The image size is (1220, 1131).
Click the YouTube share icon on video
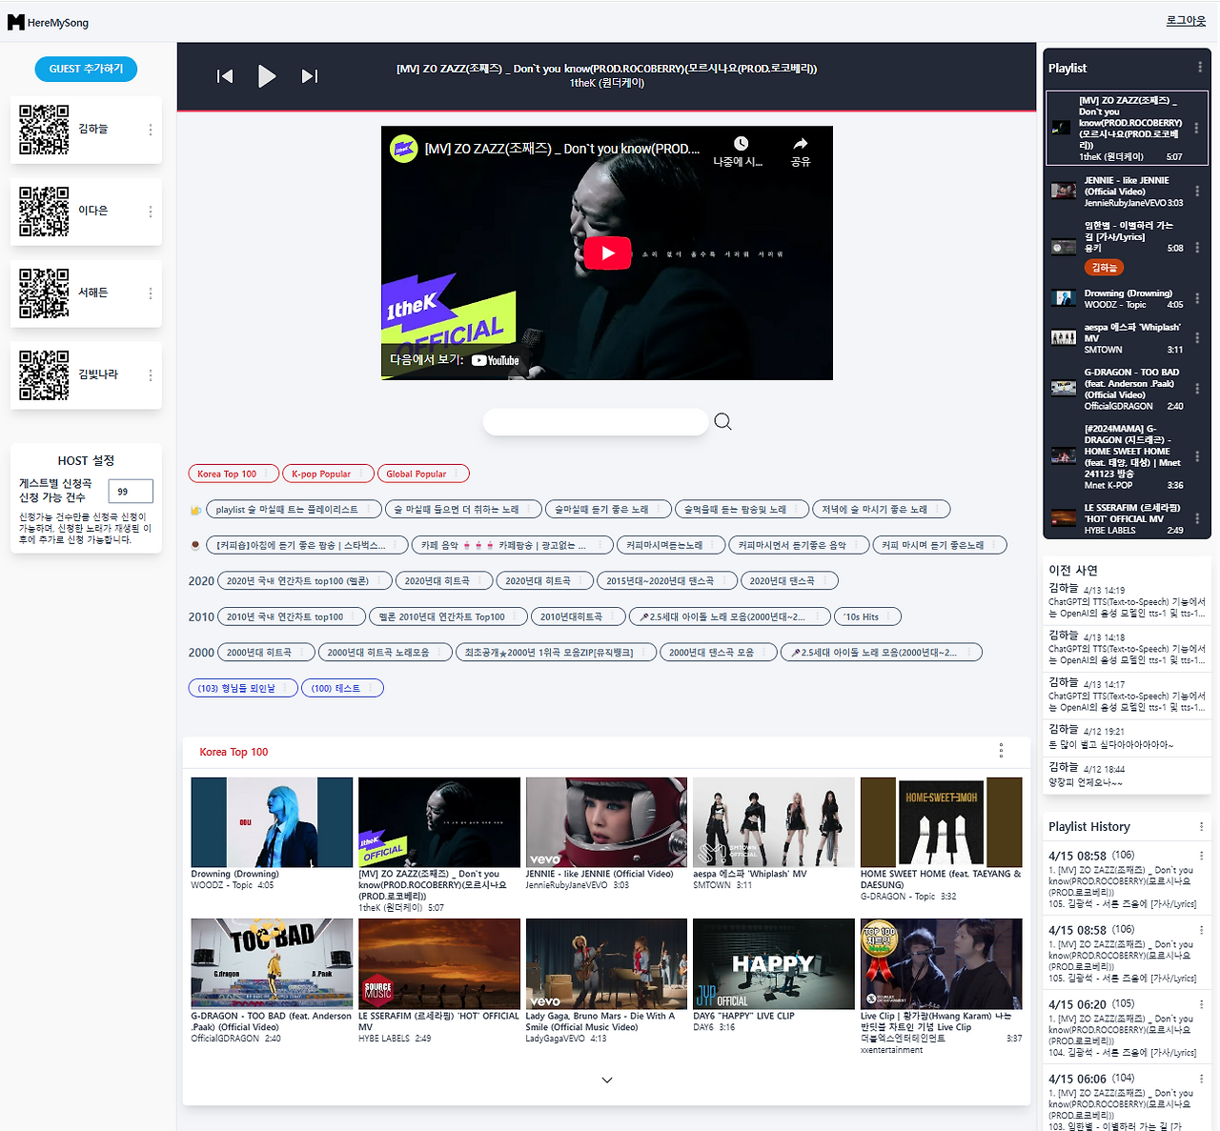800,151
